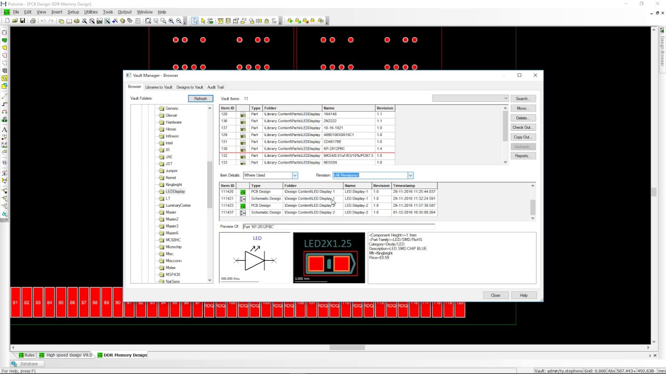Click the Kingbright folder icon
This screenshot has width=666, height=374.
pyautogui.click(x=161, y=185)
